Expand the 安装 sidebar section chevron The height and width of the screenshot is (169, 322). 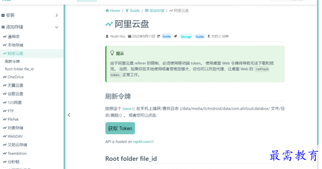point(56,15)
